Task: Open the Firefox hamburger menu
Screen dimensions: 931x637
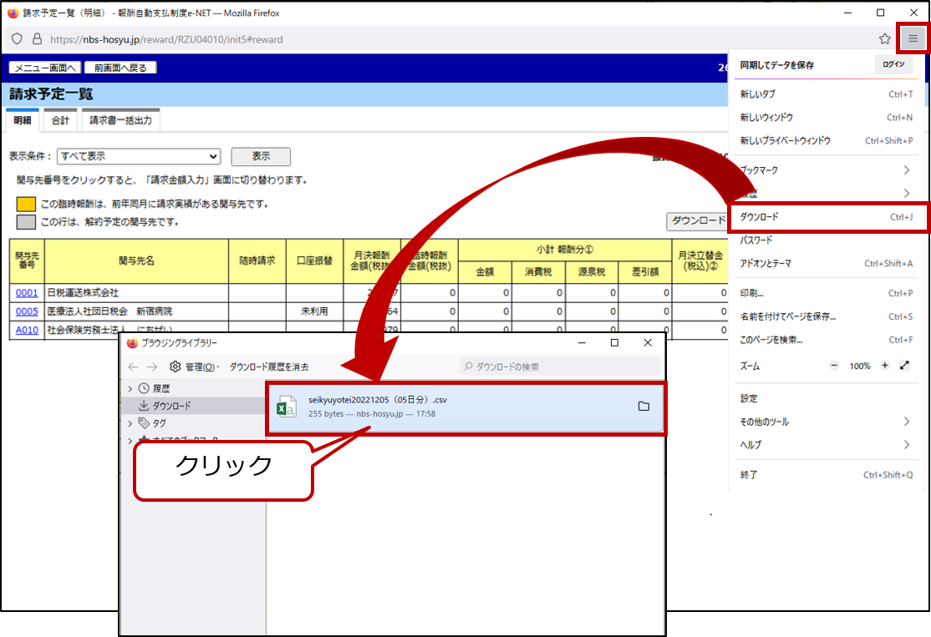Action: coord(913,38)
